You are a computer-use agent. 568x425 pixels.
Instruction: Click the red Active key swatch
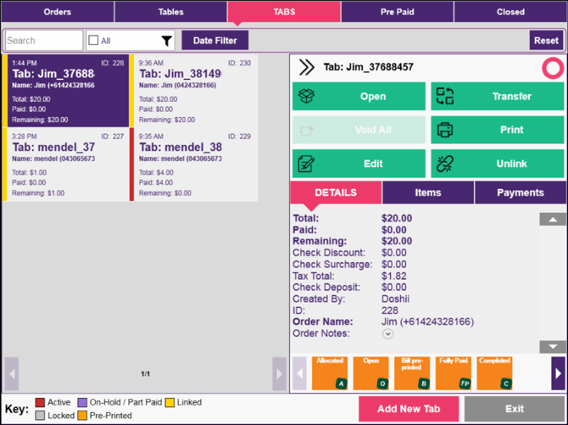pyautogui.click(x=40, y=402)
